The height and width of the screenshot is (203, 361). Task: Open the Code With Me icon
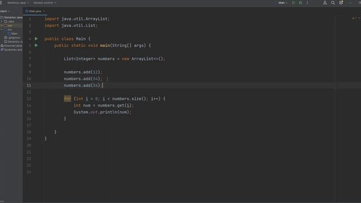pyautogui.click(x=325, y=3)
